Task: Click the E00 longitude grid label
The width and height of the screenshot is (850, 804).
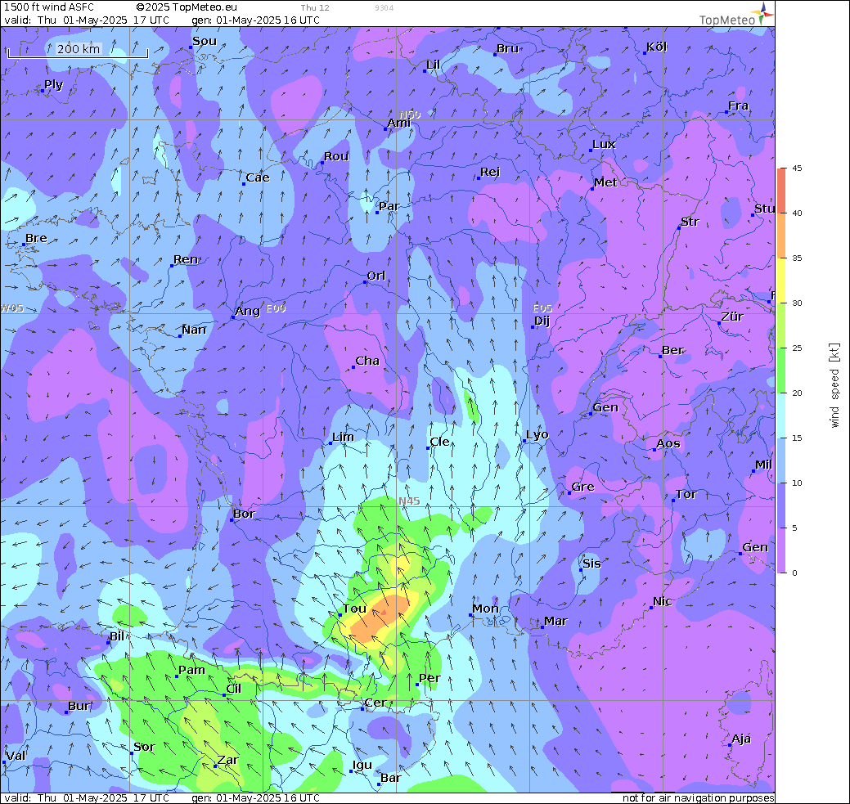Action: pyautogui.click(x=276, y=308)
